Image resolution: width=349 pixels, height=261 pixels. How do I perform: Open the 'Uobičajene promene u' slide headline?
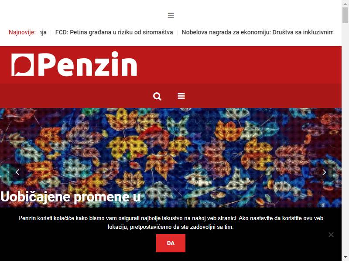[x=70, y=197]
